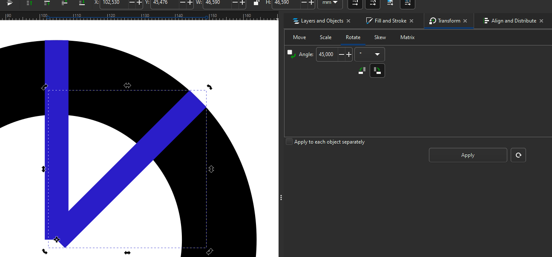This screenshot has height=257, width=552.
Task: Click the top-left rotation handle on canvas
Action: pyautogui.click(x=44, y=87)
